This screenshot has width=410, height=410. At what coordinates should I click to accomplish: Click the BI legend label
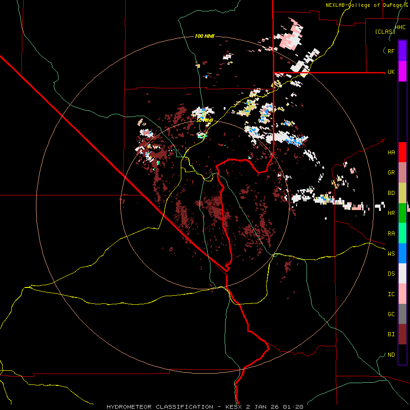(391, 334)
